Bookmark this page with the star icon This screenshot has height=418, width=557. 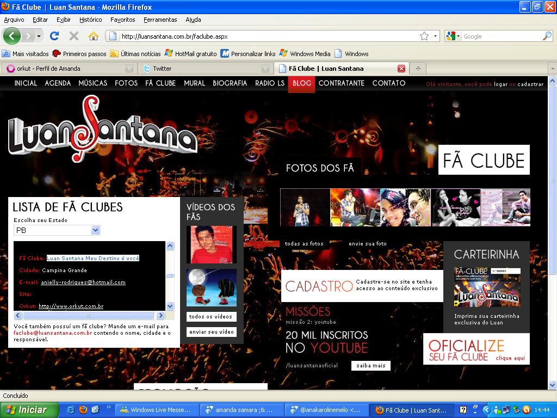coord(424,36)
